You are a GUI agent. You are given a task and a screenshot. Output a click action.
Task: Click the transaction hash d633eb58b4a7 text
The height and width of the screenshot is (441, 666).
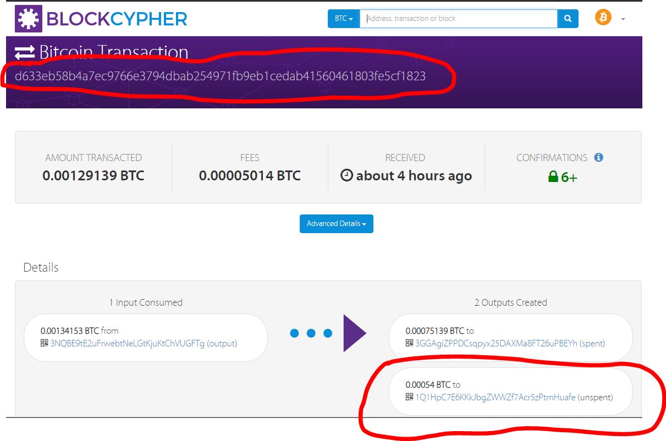pyautogui.click(x=220, y=76)
